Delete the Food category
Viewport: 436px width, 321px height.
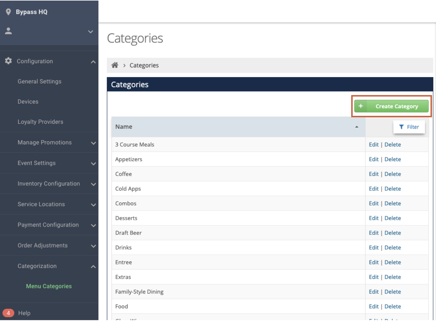(x=393, y=306)
